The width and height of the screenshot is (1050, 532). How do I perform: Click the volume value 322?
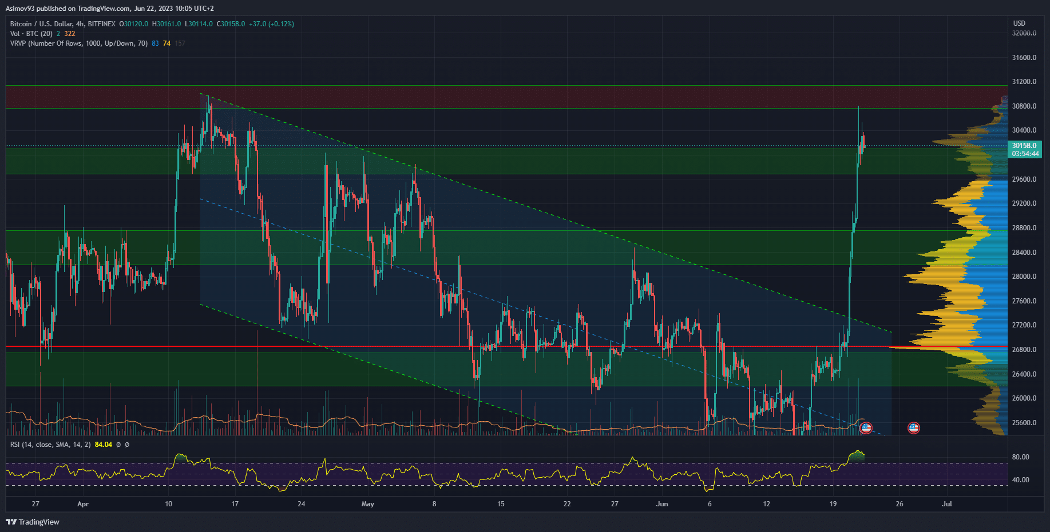pyautogui.click(x=70, y=34)
